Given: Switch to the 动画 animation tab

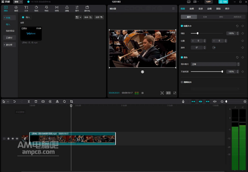Looking at the screenshot, I should coord(210,9).
